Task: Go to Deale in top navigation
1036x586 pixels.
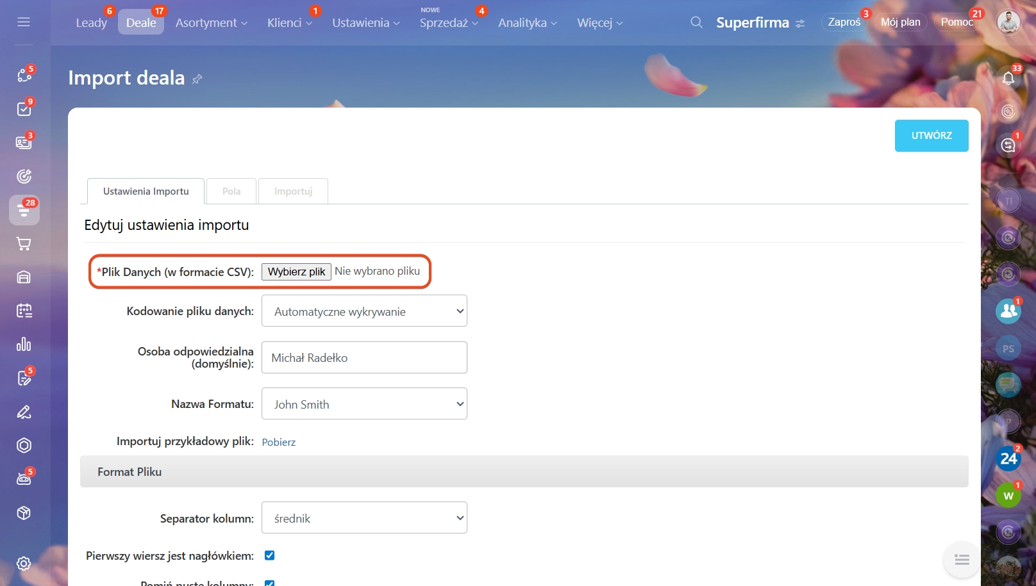Action: point(141,22)
